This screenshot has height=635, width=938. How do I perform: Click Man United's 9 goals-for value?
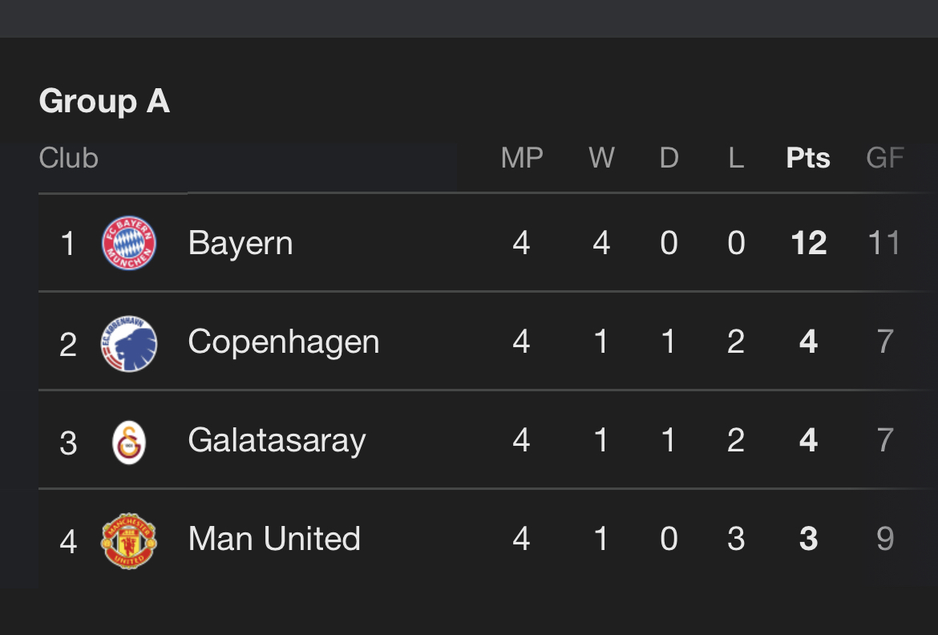pos(885,539)
